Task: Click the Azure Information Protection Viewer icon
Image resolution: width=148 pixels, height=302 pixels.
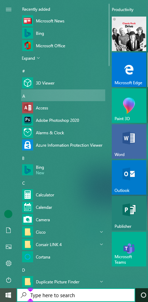Action: tap(28, 145)
